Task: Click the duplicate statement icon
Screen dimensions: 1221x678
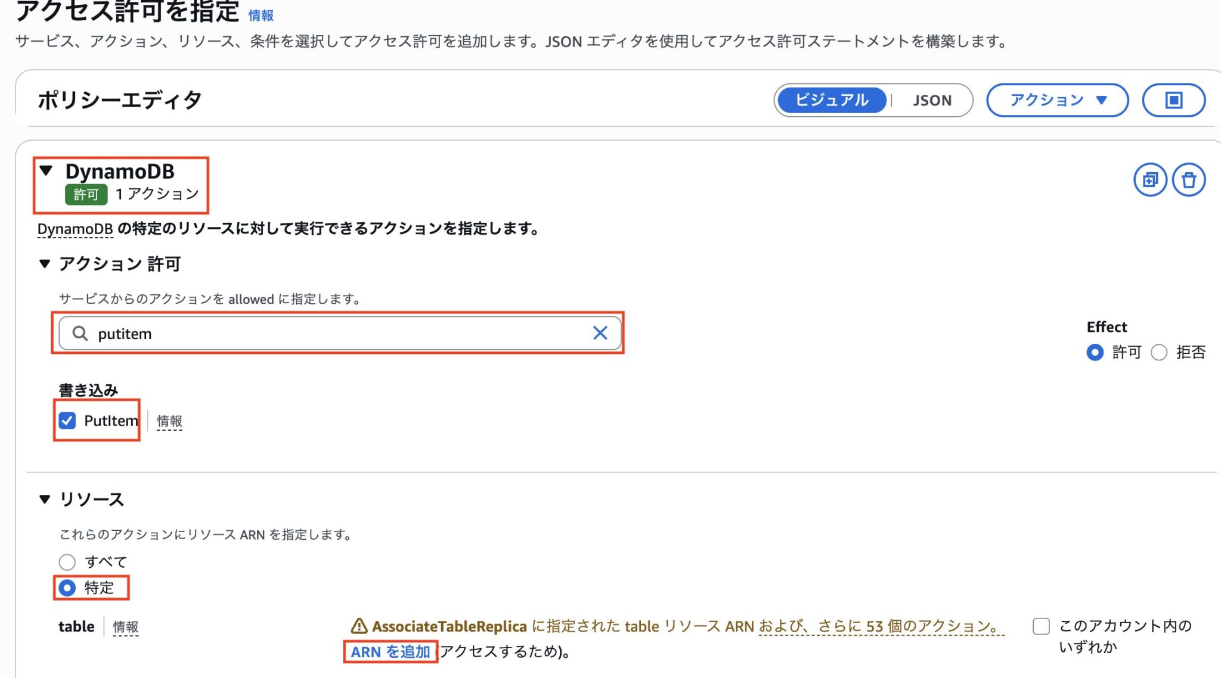Action: click(1149, 179)
